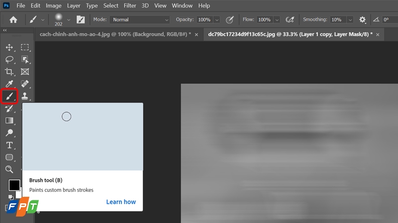Viewport: 398px width, 223px height.
Task: Open the Image menu
Action: click(54, 5)
